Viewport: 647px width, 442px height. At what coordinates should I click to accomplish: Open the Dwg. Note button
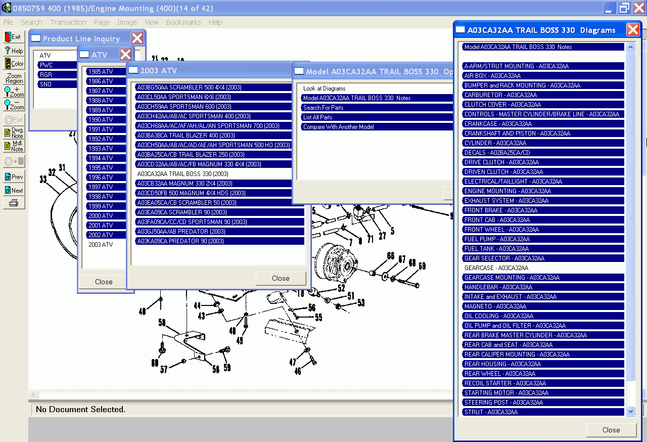click(x=14, y=133)
